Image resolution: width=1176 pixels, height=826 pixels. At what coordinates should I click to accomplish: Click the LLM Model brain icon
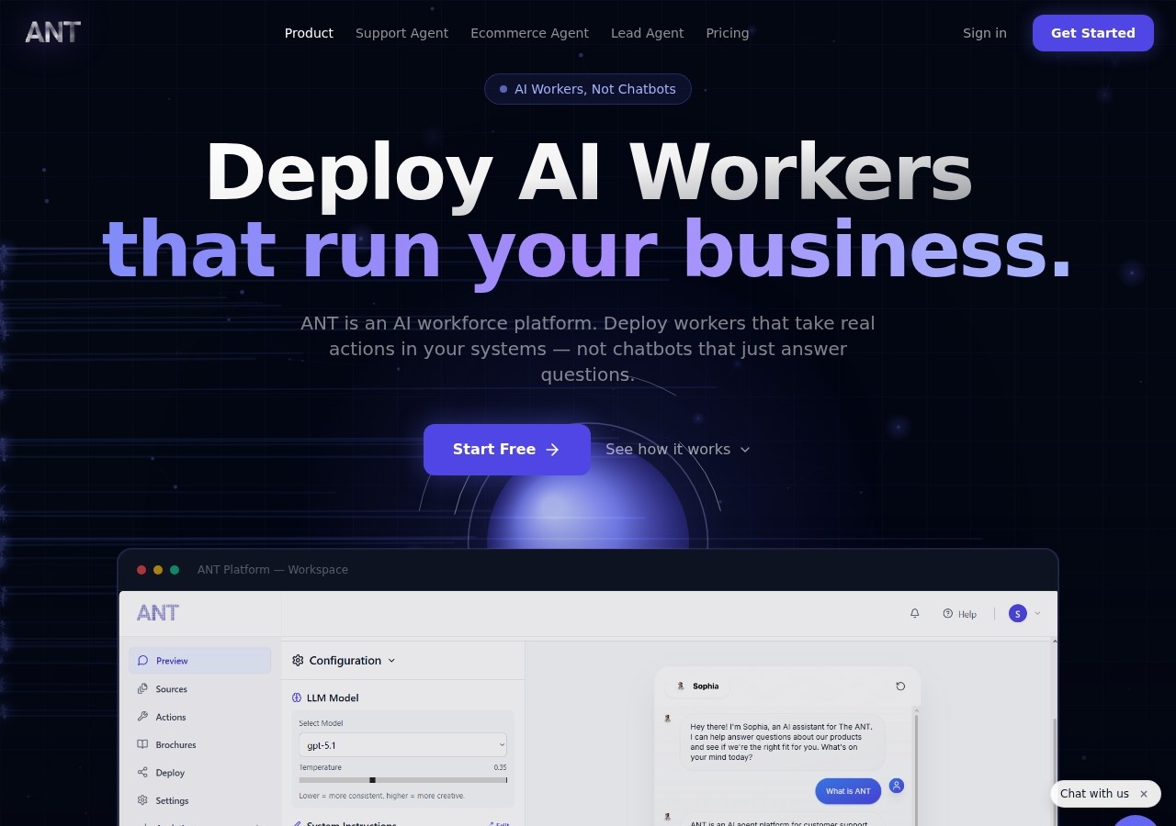click(x=297, y=698)
